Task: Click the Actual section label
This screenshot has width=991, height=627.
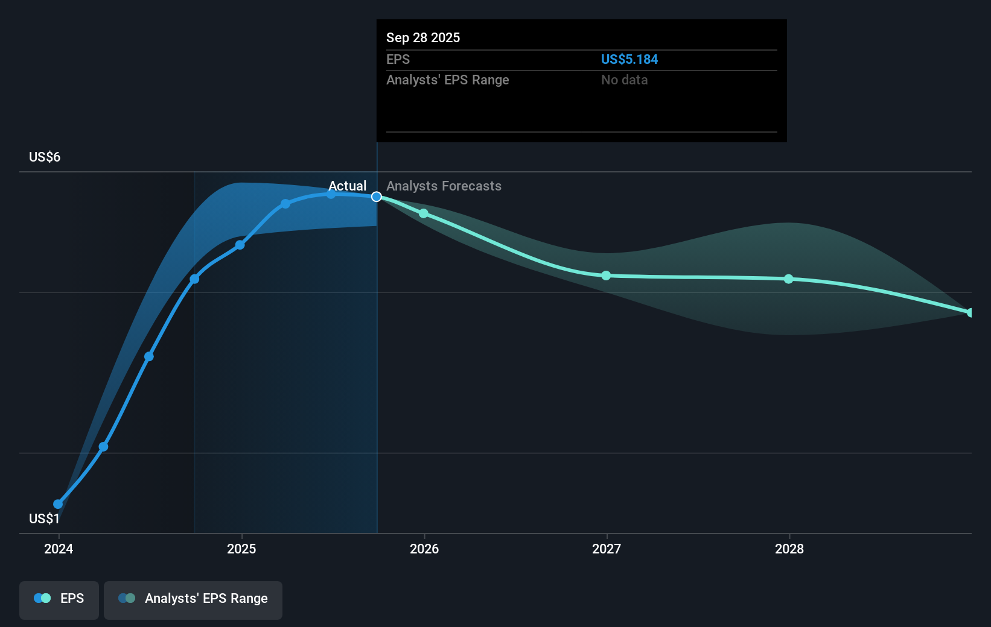Action: click(348, 186)
